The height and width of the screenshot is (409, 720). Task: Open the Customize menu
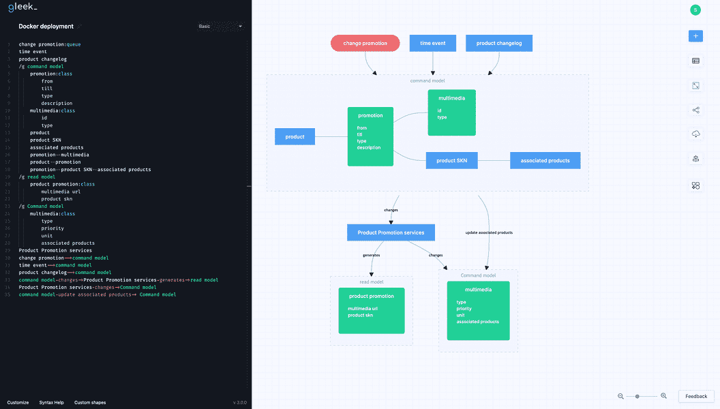(17, 402)
